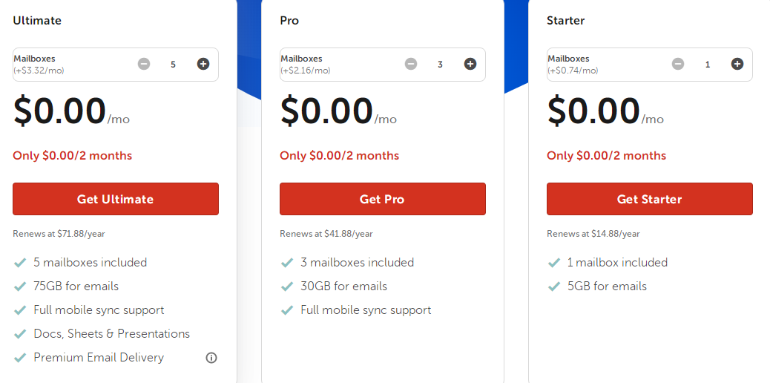This screenshot has width=770, height=383.
Task: Click the Ultimate plan title
Action: pyautogui.click(x=37, y=21)
